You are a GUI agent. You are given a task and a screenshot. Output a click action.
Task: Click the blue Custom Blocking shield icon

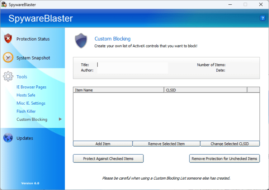point(81,41)
